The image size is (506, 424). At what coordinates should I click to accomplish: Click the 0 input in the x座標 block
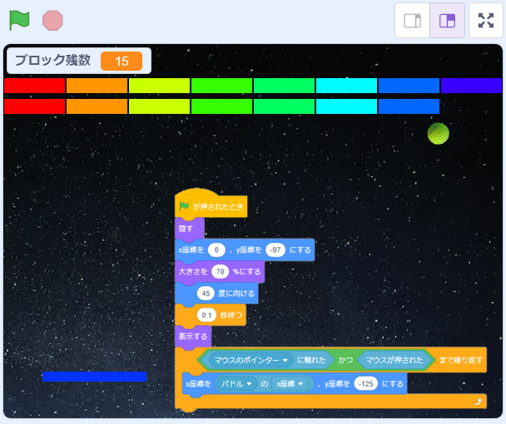[216, 250]
